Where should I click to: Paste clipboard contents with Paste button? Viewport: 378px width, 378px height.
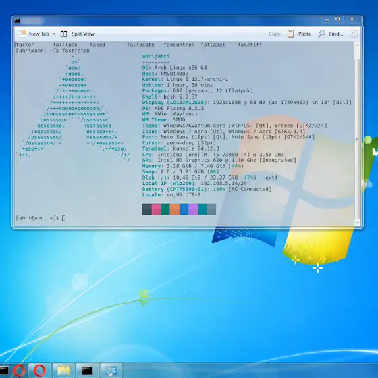pyautogui.click(x=299, y=34)
